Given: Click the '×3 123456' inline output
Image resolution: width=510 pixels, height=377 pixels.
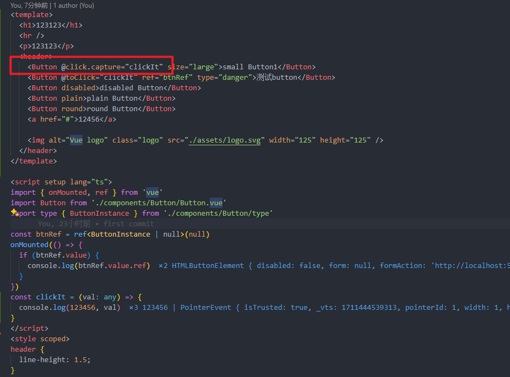Looking at the screenshot, I should click(148, 308).
